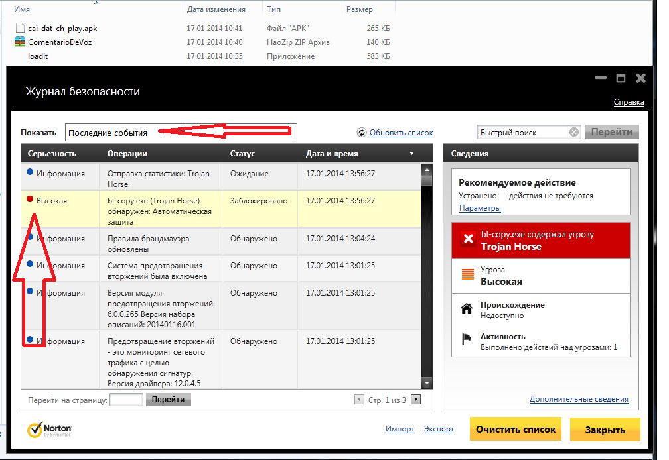Sort explorer files by Дата изменения column

click(216, 9)
